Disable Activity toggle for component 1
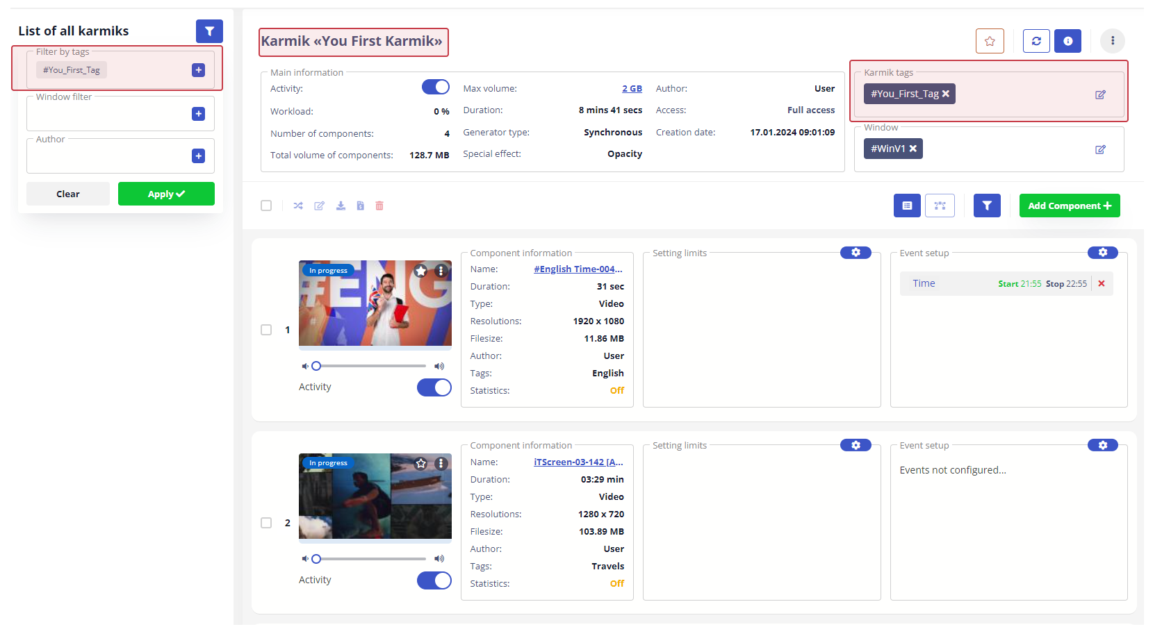The image size is (1162, 636). pyautogui.click(x=434, y=387)
